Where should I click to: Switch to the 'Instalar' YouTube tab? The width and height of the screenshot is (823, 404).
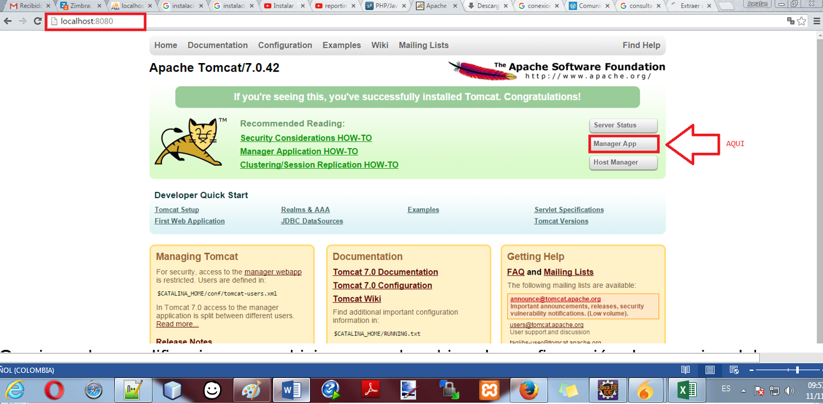click(x=284, y=6)
